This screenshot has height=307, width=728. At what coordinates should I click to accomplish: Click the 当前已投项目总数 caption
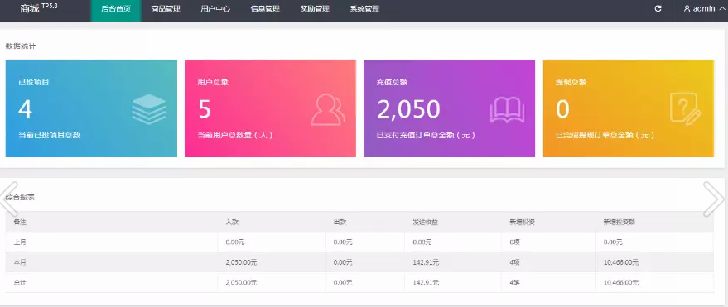(50, 136)
